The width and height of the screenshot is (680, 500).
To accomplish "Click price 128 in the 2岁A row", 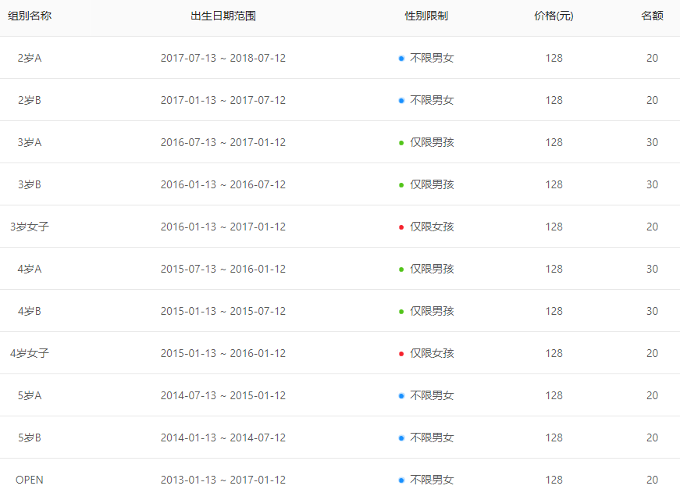I will click(554, 58).
